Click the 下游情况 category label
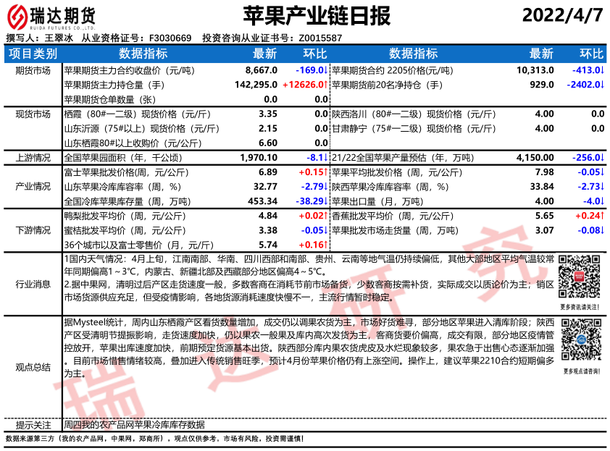This screenshot has height=451, width=610. (x=33, y=230)
